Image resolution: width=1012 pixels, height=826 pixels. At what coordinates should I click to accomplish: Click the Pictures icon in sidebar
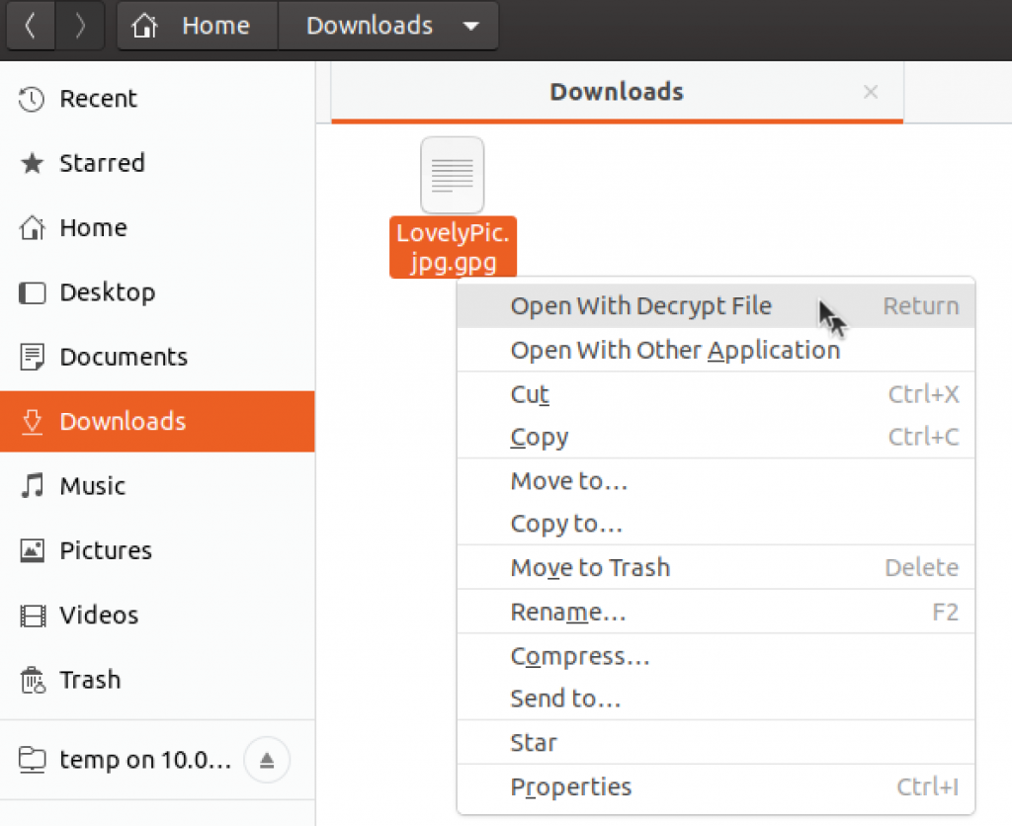tap(32, 550)
